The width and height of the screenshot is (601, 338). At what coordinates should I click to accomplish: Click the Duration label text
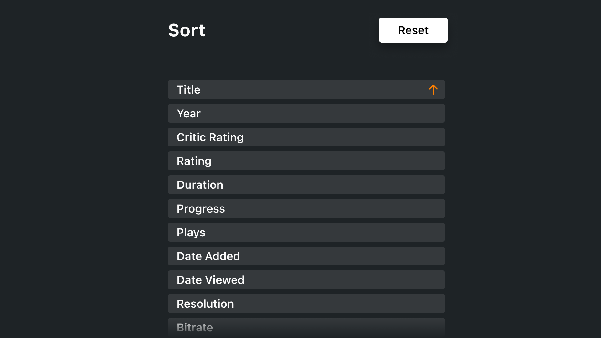[x=200, y=185]
